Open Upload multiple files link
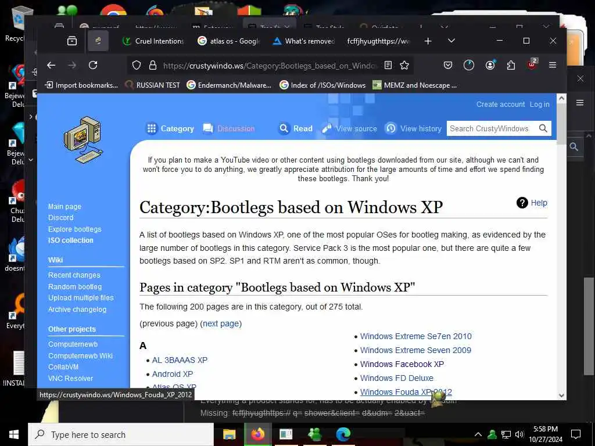This screenshot has width=595, height=446. tap(81, 298)
